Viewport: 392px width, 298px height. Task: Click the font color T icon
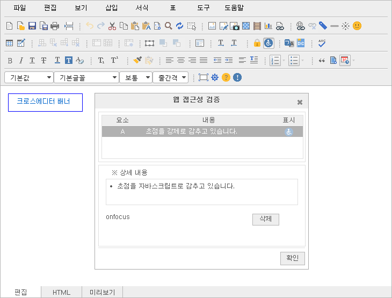tap(57, 60)
